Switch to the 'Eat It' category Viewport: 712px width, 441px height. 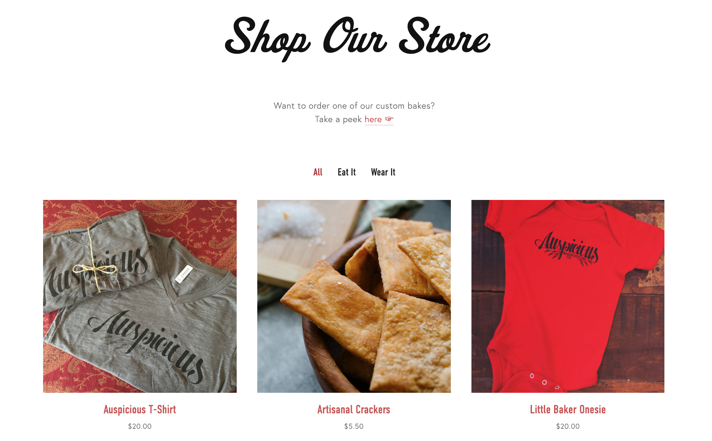(x=347, y=172)
